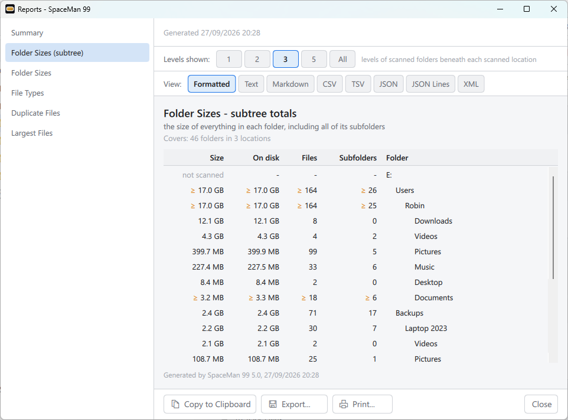The width and height of the screenshot is (568, 420).
Task: Switch view to JSON
Action: [x=389, y=84]
